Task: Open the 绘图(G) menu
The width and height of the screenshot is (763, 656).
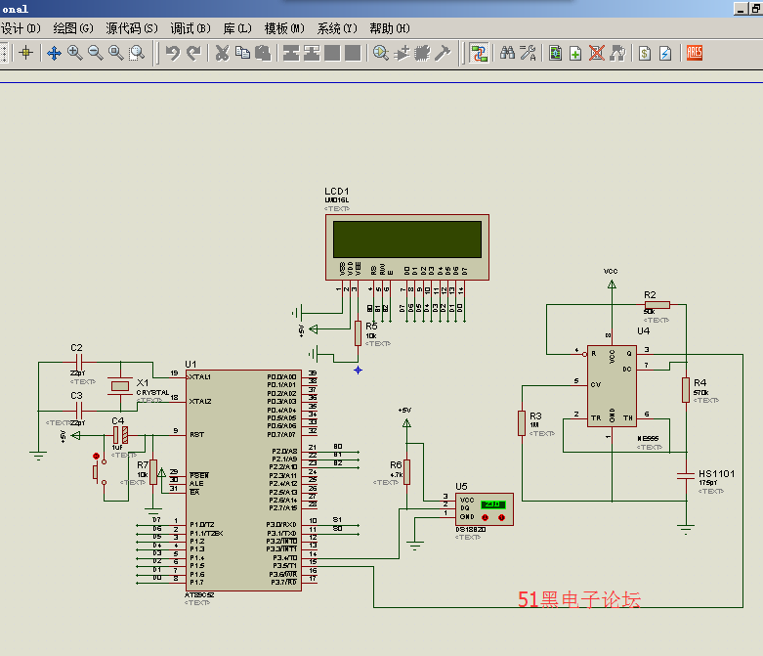Action: 73,28
